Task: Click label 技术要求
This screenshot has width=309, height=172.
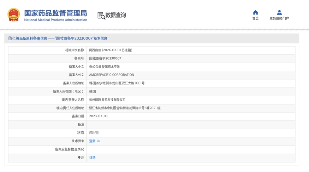Action: (78, 141)
